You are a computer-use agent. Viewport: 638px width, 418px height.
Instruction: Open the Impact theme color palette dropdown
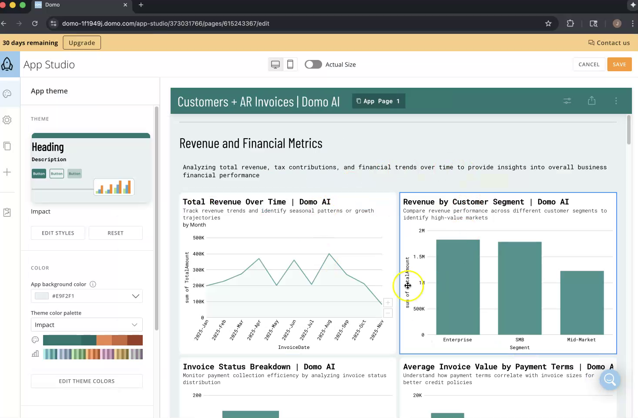coord(87,325)
